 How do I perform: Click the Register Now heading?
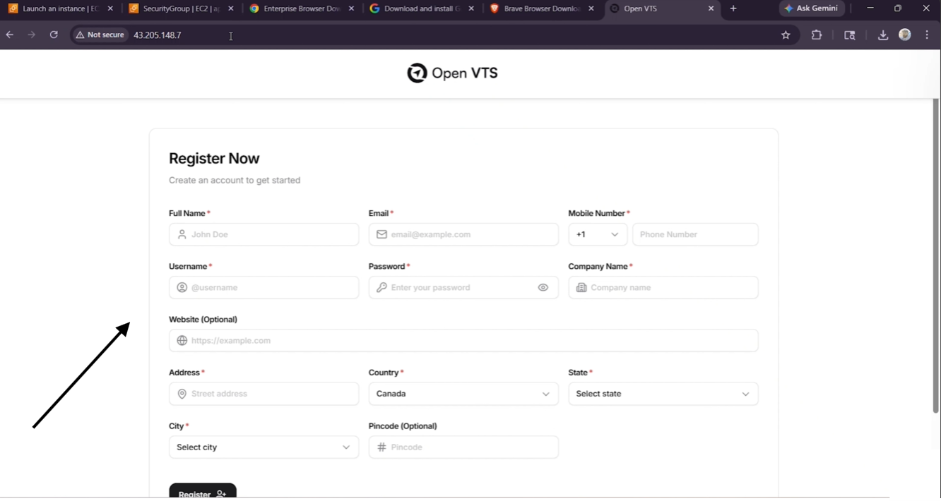click(214, 158)
